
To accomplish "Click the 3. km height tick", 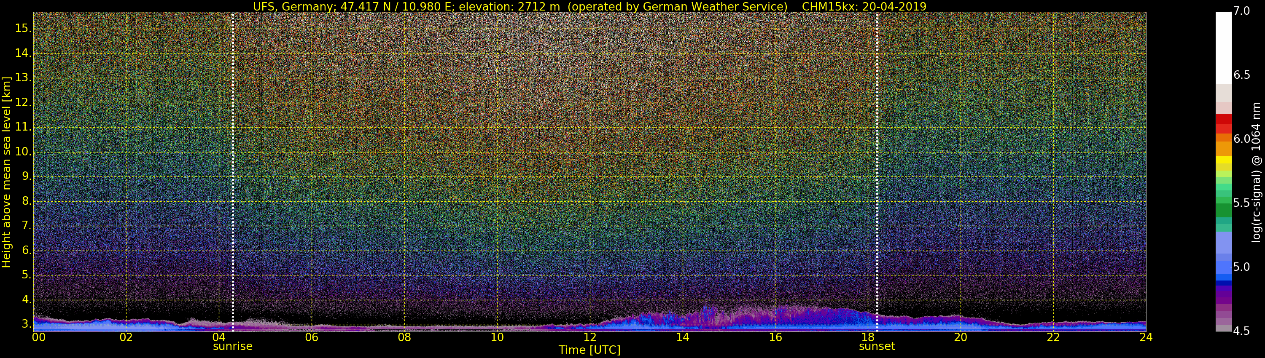I will (x=27, y=324).
